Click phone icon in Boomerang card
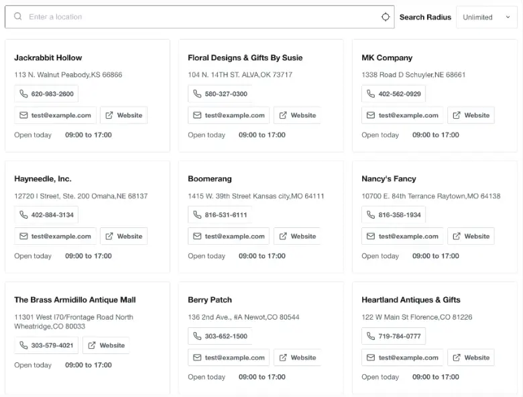Screen dimensions: 523x397 click(x=197, y=215)
